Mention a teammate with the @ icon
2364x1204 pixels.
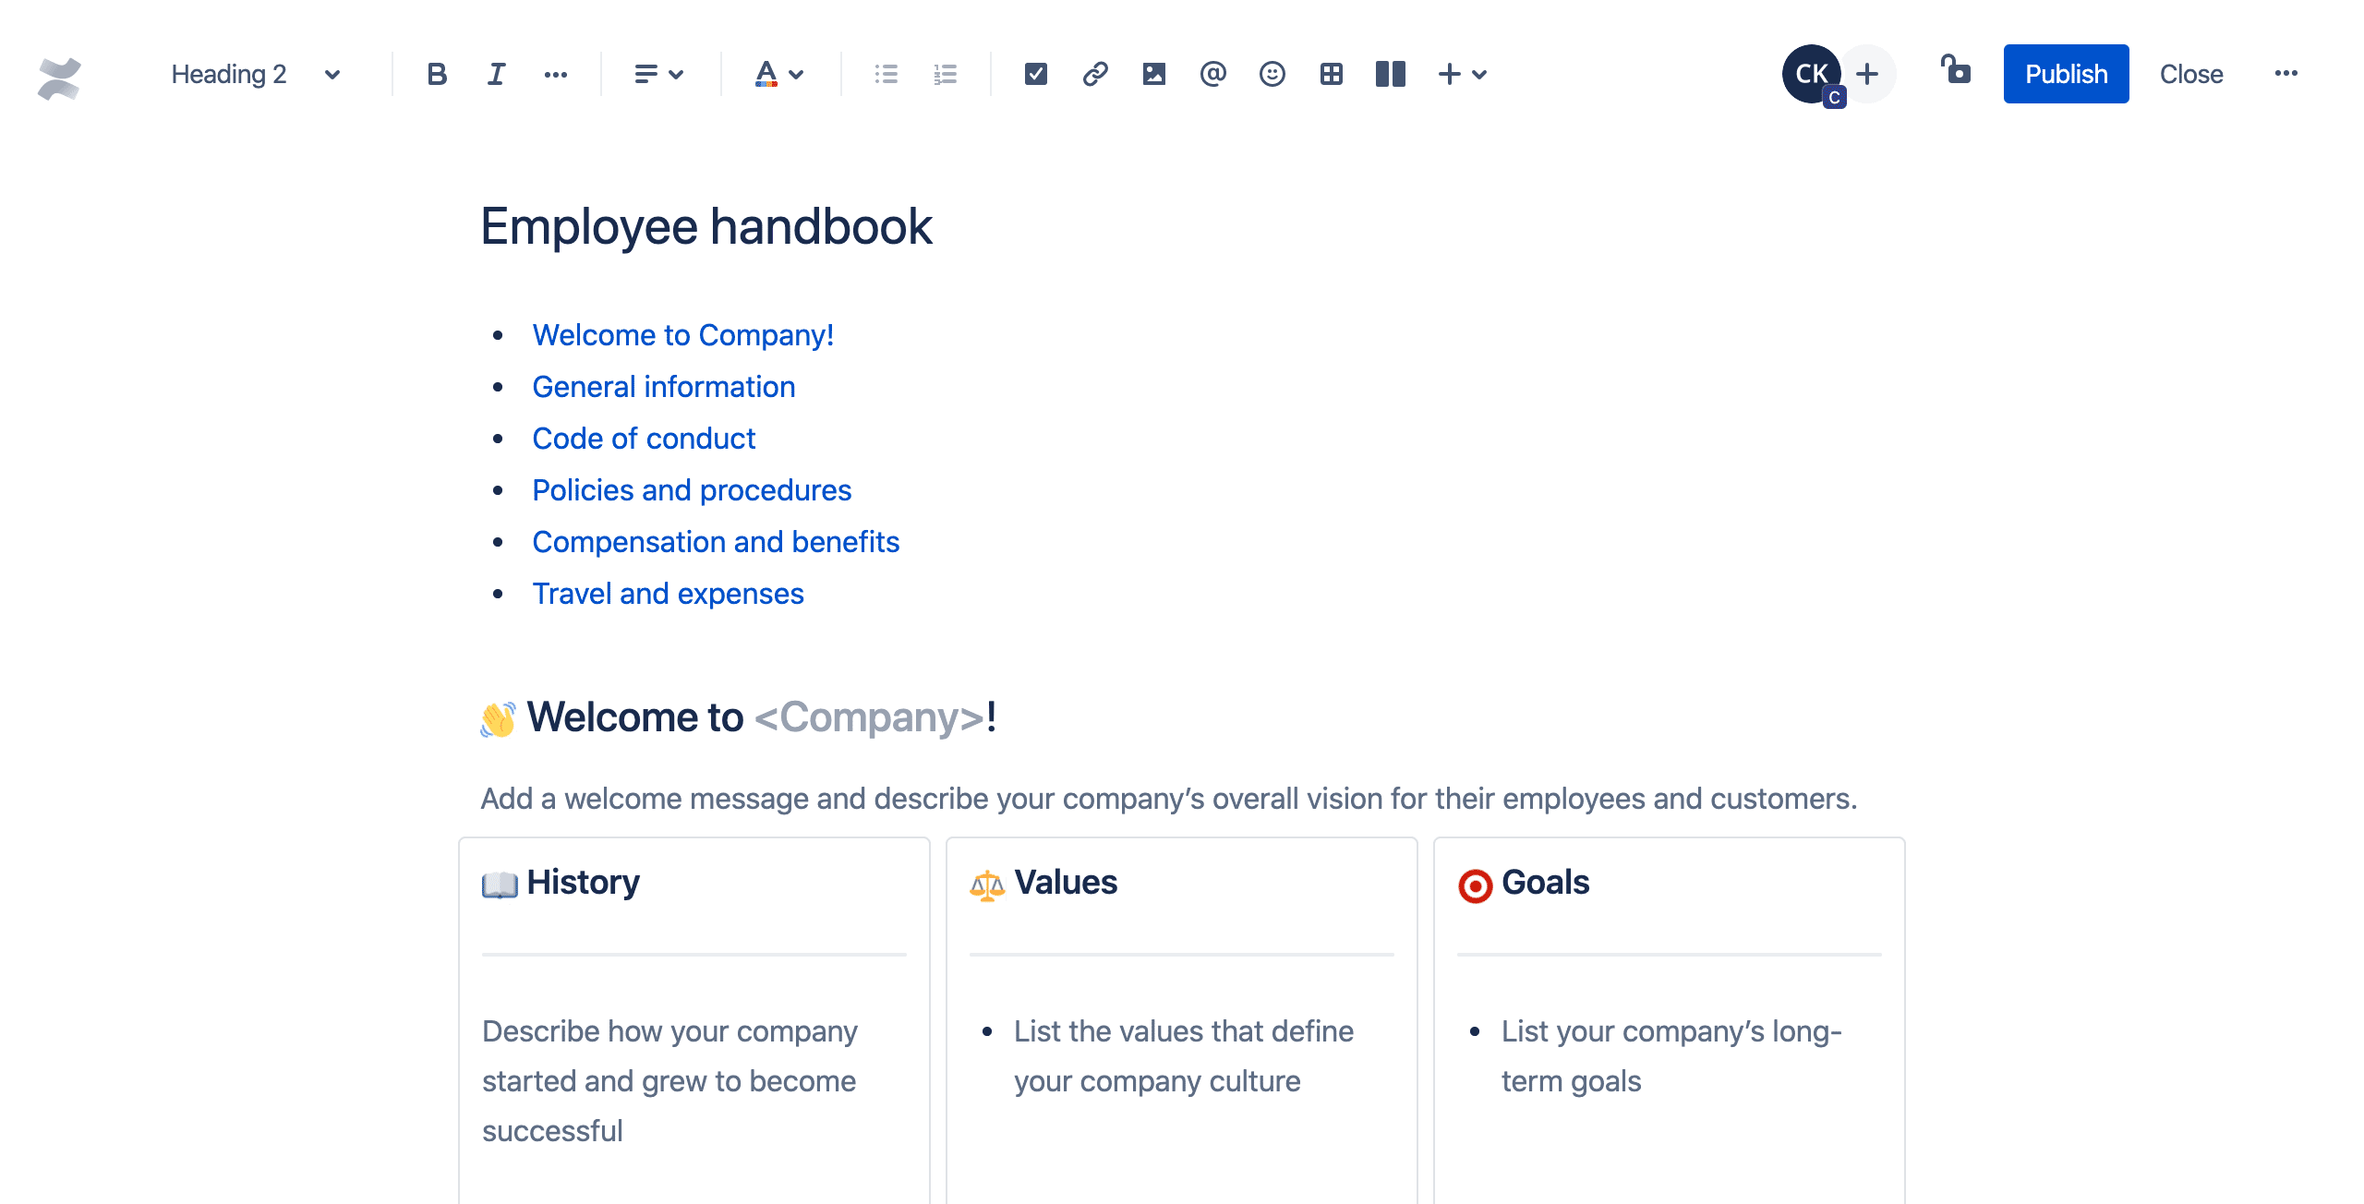(1213, 74)
